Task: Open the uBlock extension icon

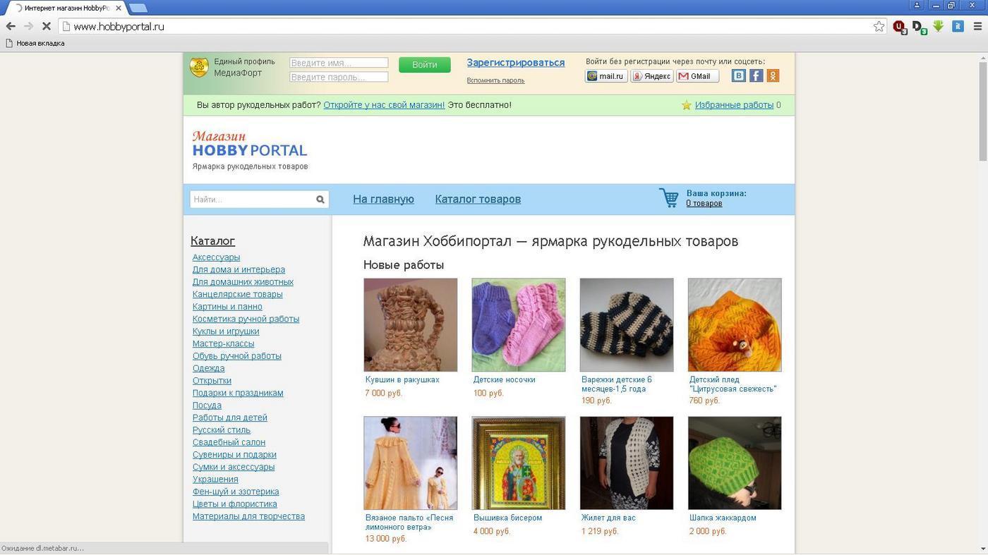Action: 899,27
